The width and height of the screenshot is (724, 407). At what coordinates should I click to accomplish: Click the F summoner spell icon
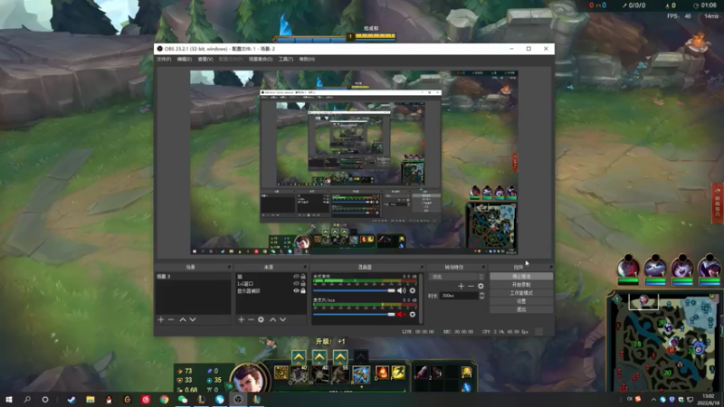[398, 372]
